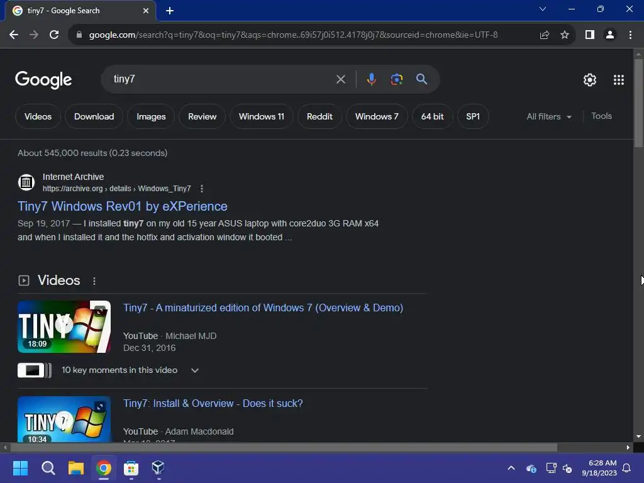
Task: Click the vertical scrollbar down arrow
Action: [x=638, y=436]
